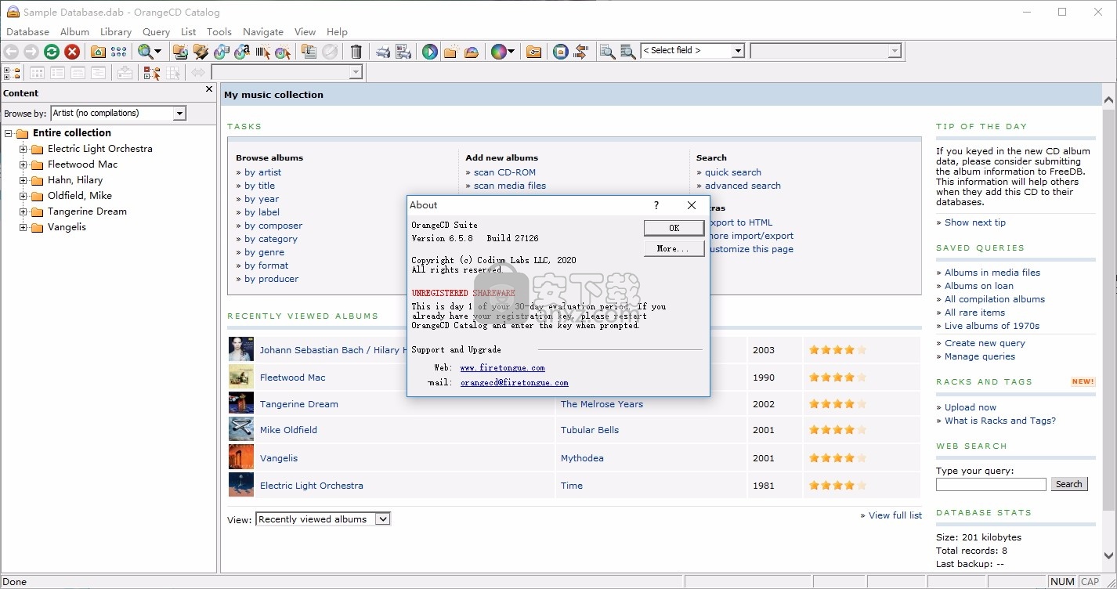1117x589 pixels.
Task: Expand the Electric Light Orchestra tree node
Action: pyautogui.click(x=23, y=149)
